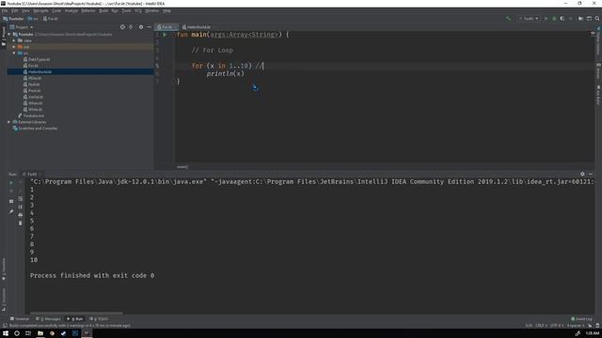Viewport: 602px width, 338px height.
Task: Run with coverage from the toolbar
Action: pyautogui.click(x=562, y=19)
